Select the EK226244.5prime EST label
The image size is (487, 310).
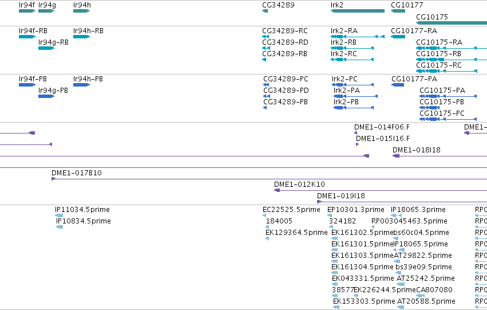(385, 291)
